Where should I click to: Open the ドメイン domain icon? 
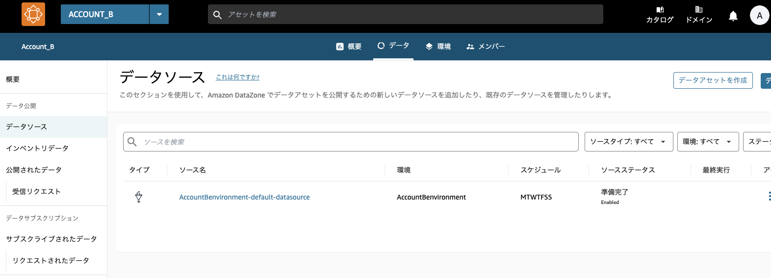(x=699, y=15)
